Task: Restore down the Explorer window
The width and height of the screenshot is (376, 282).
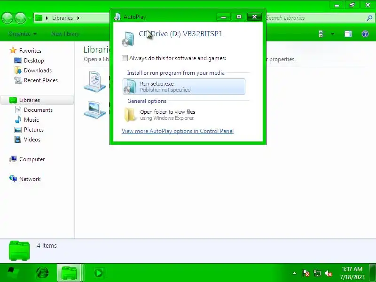Action: click(x=352, y=5)
